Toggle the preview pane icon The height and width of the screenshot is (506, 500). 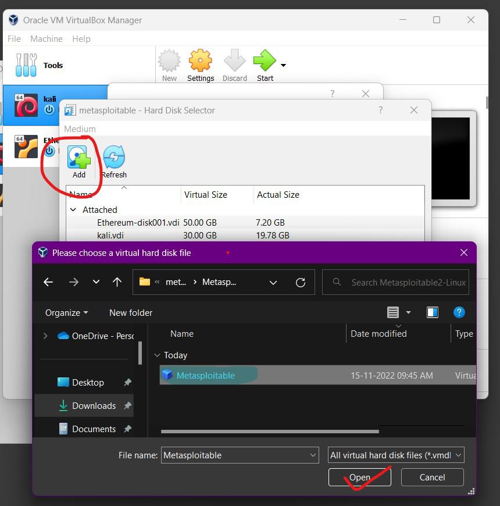pyautogui.click(x=432, y=312)
